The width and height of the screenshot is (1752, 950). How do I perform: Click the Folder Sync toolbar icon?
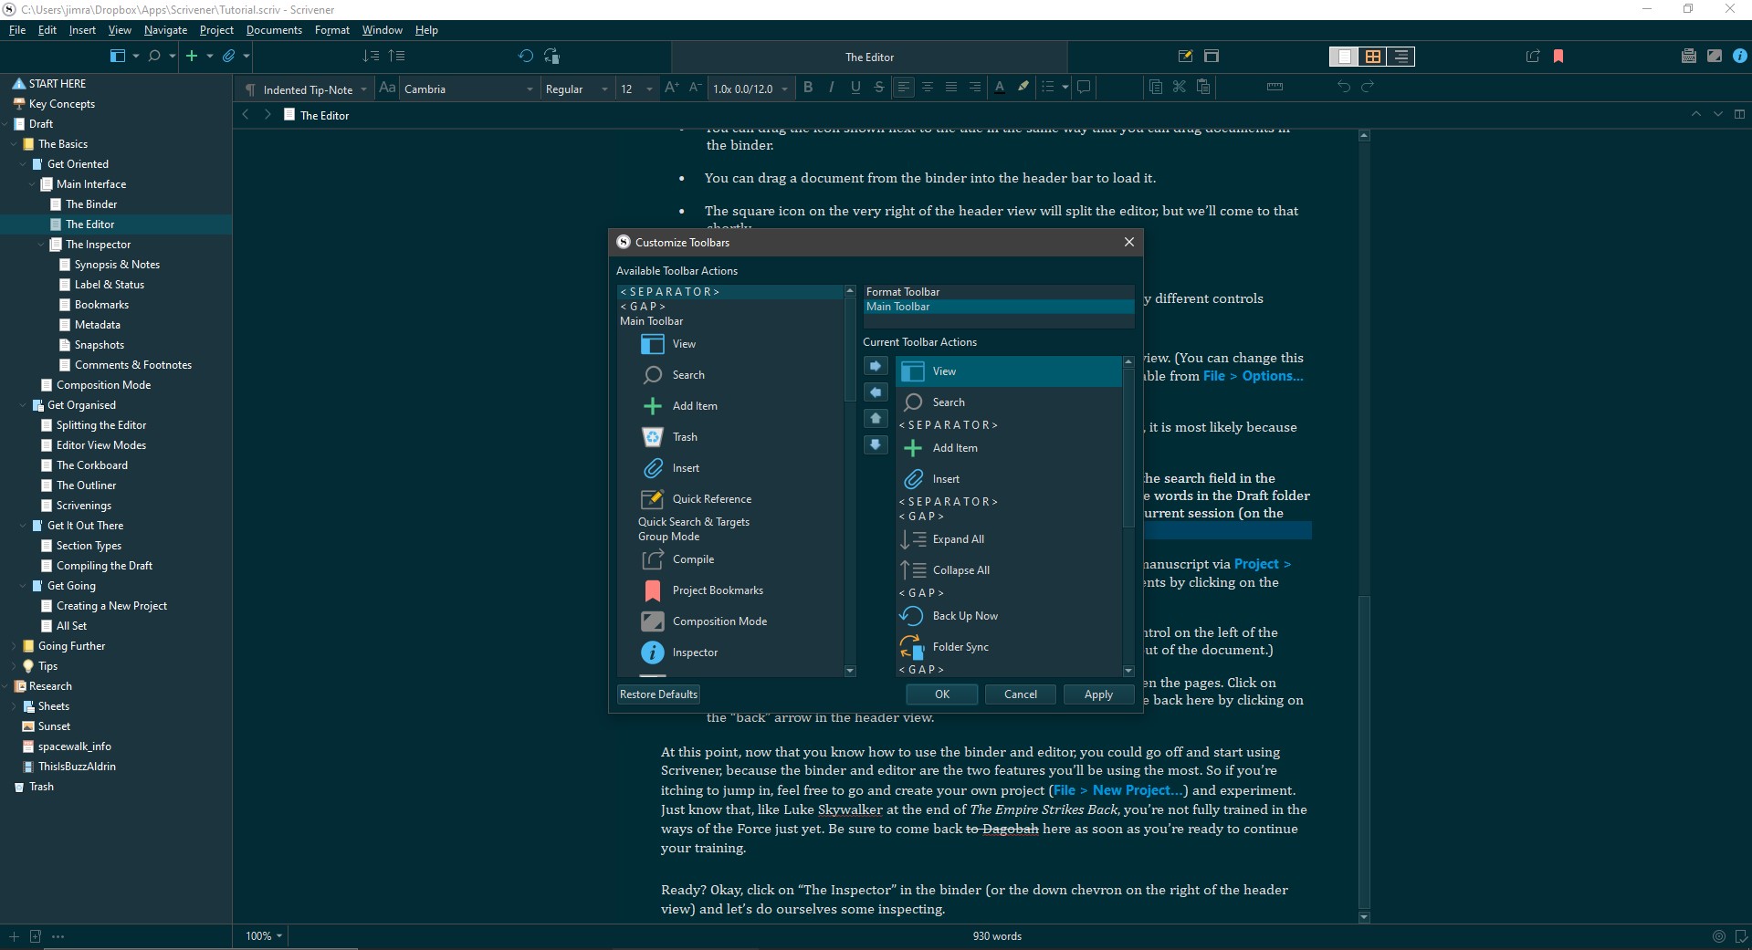[551, 56]
